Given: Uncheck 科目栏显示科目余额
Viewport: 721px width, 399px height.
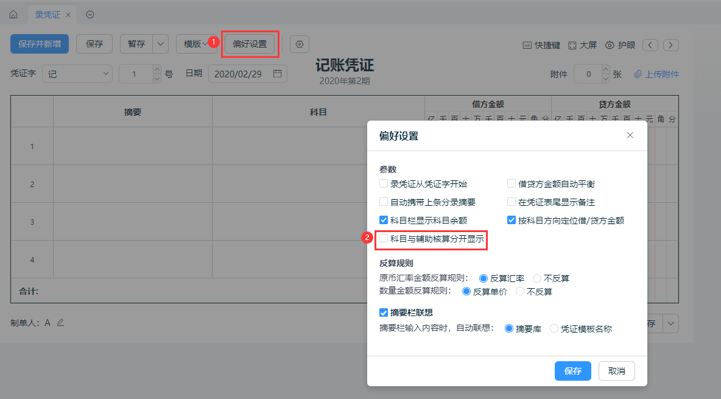Looking at the screenshot, I should click(x=384, y=220).
